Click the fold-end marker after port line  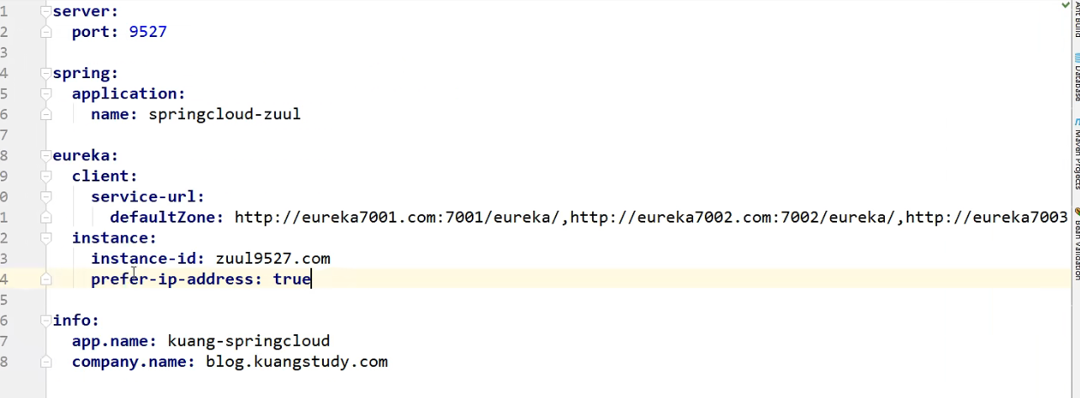tap(45, 33)
